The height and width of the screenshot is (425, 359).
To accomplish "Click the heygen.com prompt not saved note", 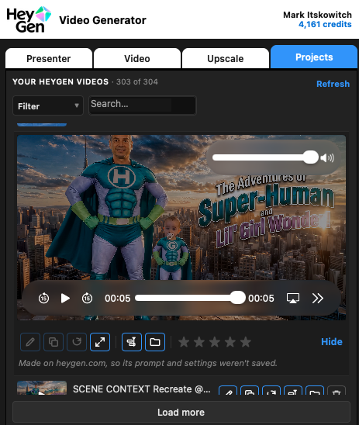I will click(147, 363).
